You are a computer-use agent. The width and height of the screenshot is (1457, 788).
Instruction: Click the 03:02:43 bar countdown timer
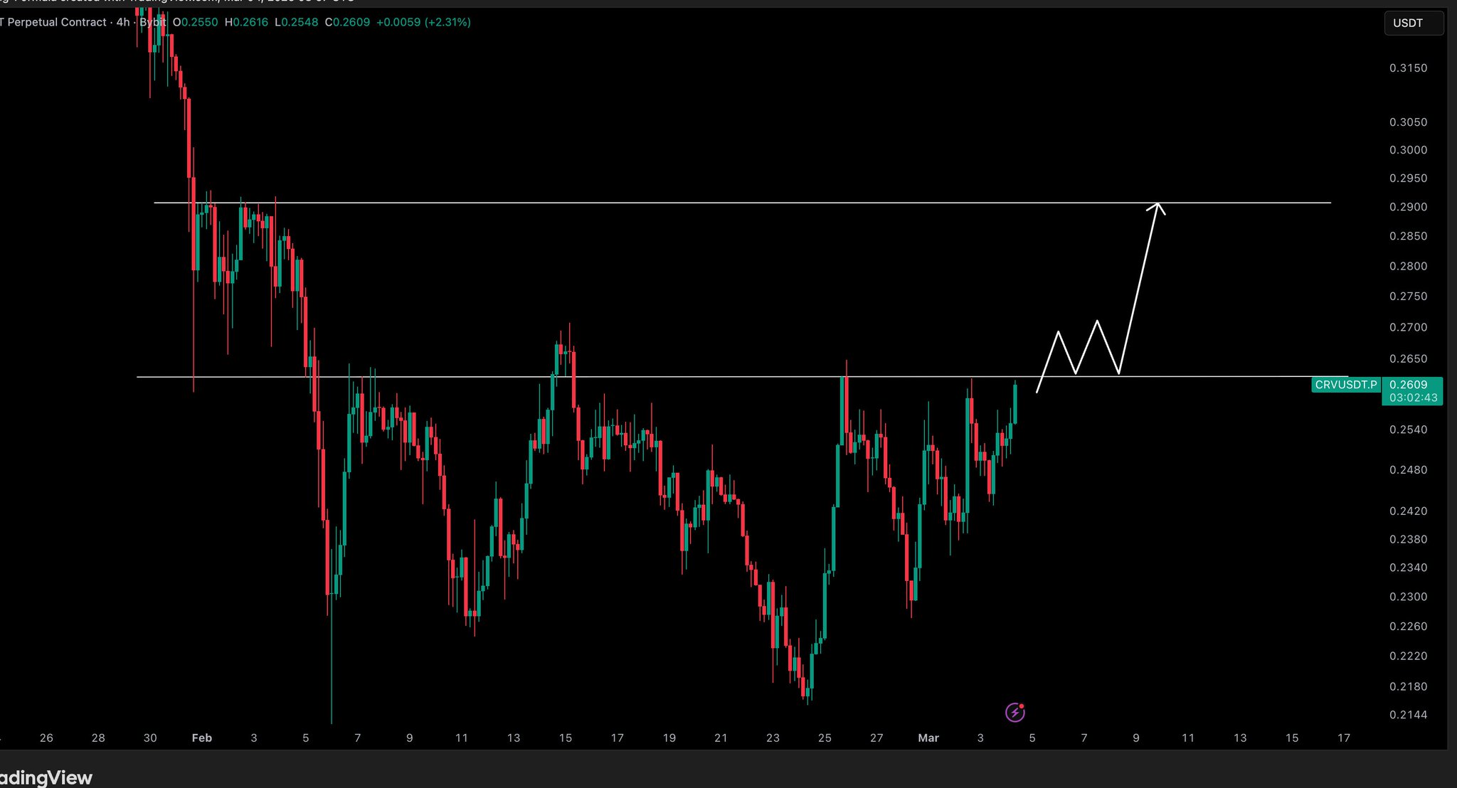coord(1412,398)
